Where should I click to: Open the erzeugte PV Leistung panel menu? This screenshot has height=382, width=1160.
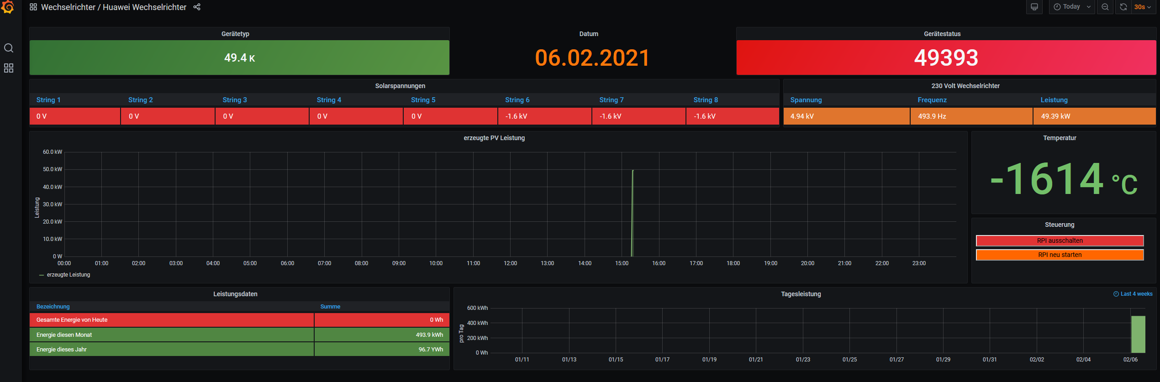tap(494, 138)
